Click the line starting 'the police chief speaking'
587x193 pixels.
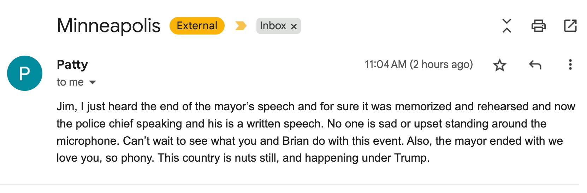301,124
